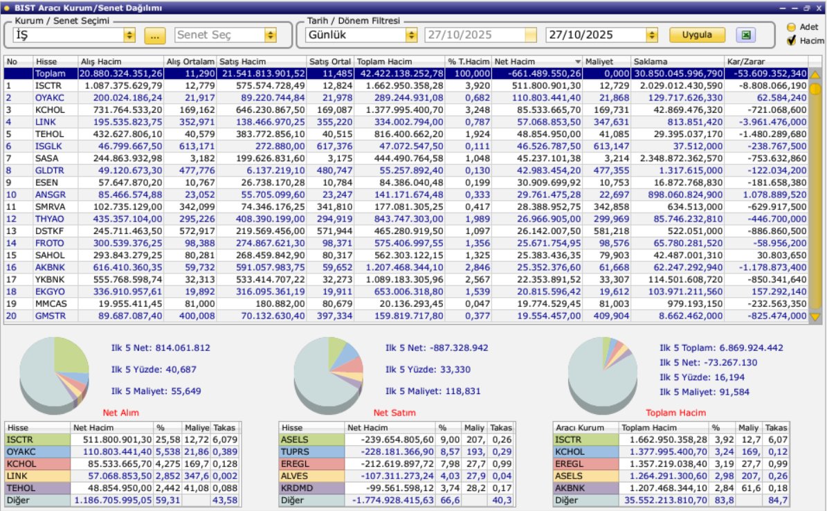Sort by the Net Hacim column header
Screen dimensions: 827x511
[x=537, y=62]
